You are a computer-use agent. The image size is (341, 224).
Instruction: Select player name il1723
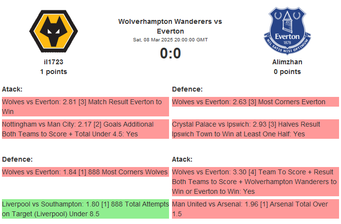pyautogui.click(x=54, y=62)
